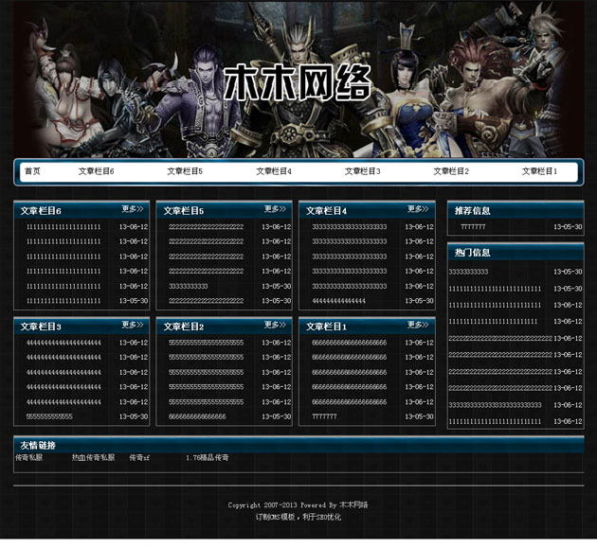Click the 13-05-30 date beside 444444444444444 in 文章栏目4

pos(419,301)
